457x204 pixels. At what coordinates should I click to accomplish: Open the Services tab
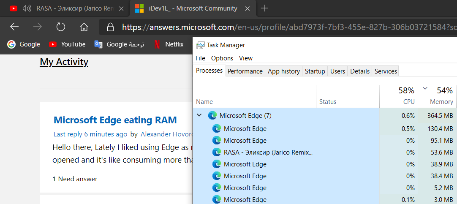coord(386,71)
